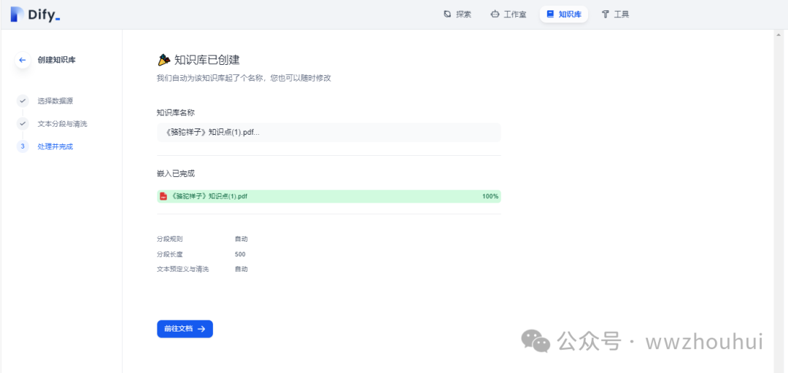Select the 处理并完成 step label
The width and height of the screenshot is (788, 373).
point(55,146)
